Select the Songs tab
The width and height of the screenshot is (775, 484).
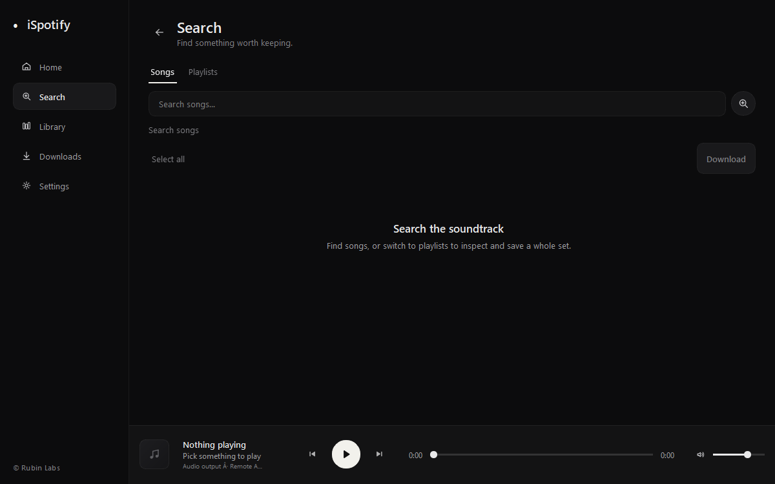tap(163, 72)
